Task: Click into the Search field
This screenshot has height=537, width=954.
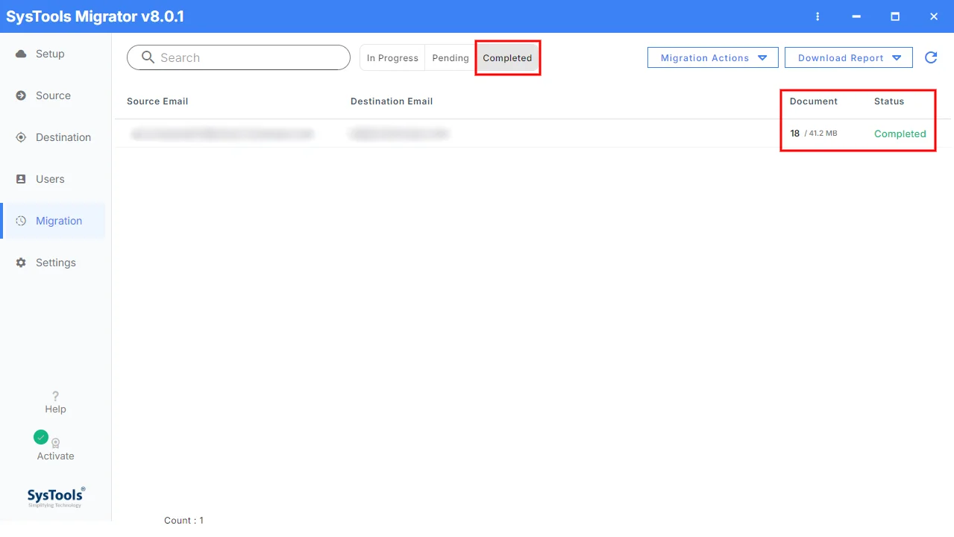Action: coord(239,57)
